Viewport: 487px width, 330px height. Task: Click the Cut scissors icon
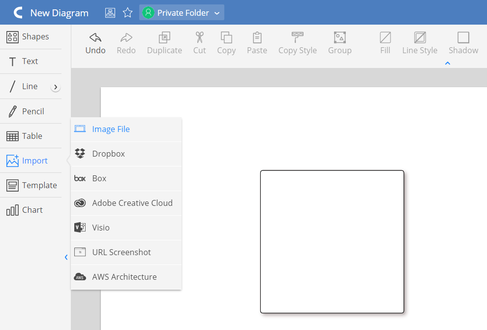point(199,37)
